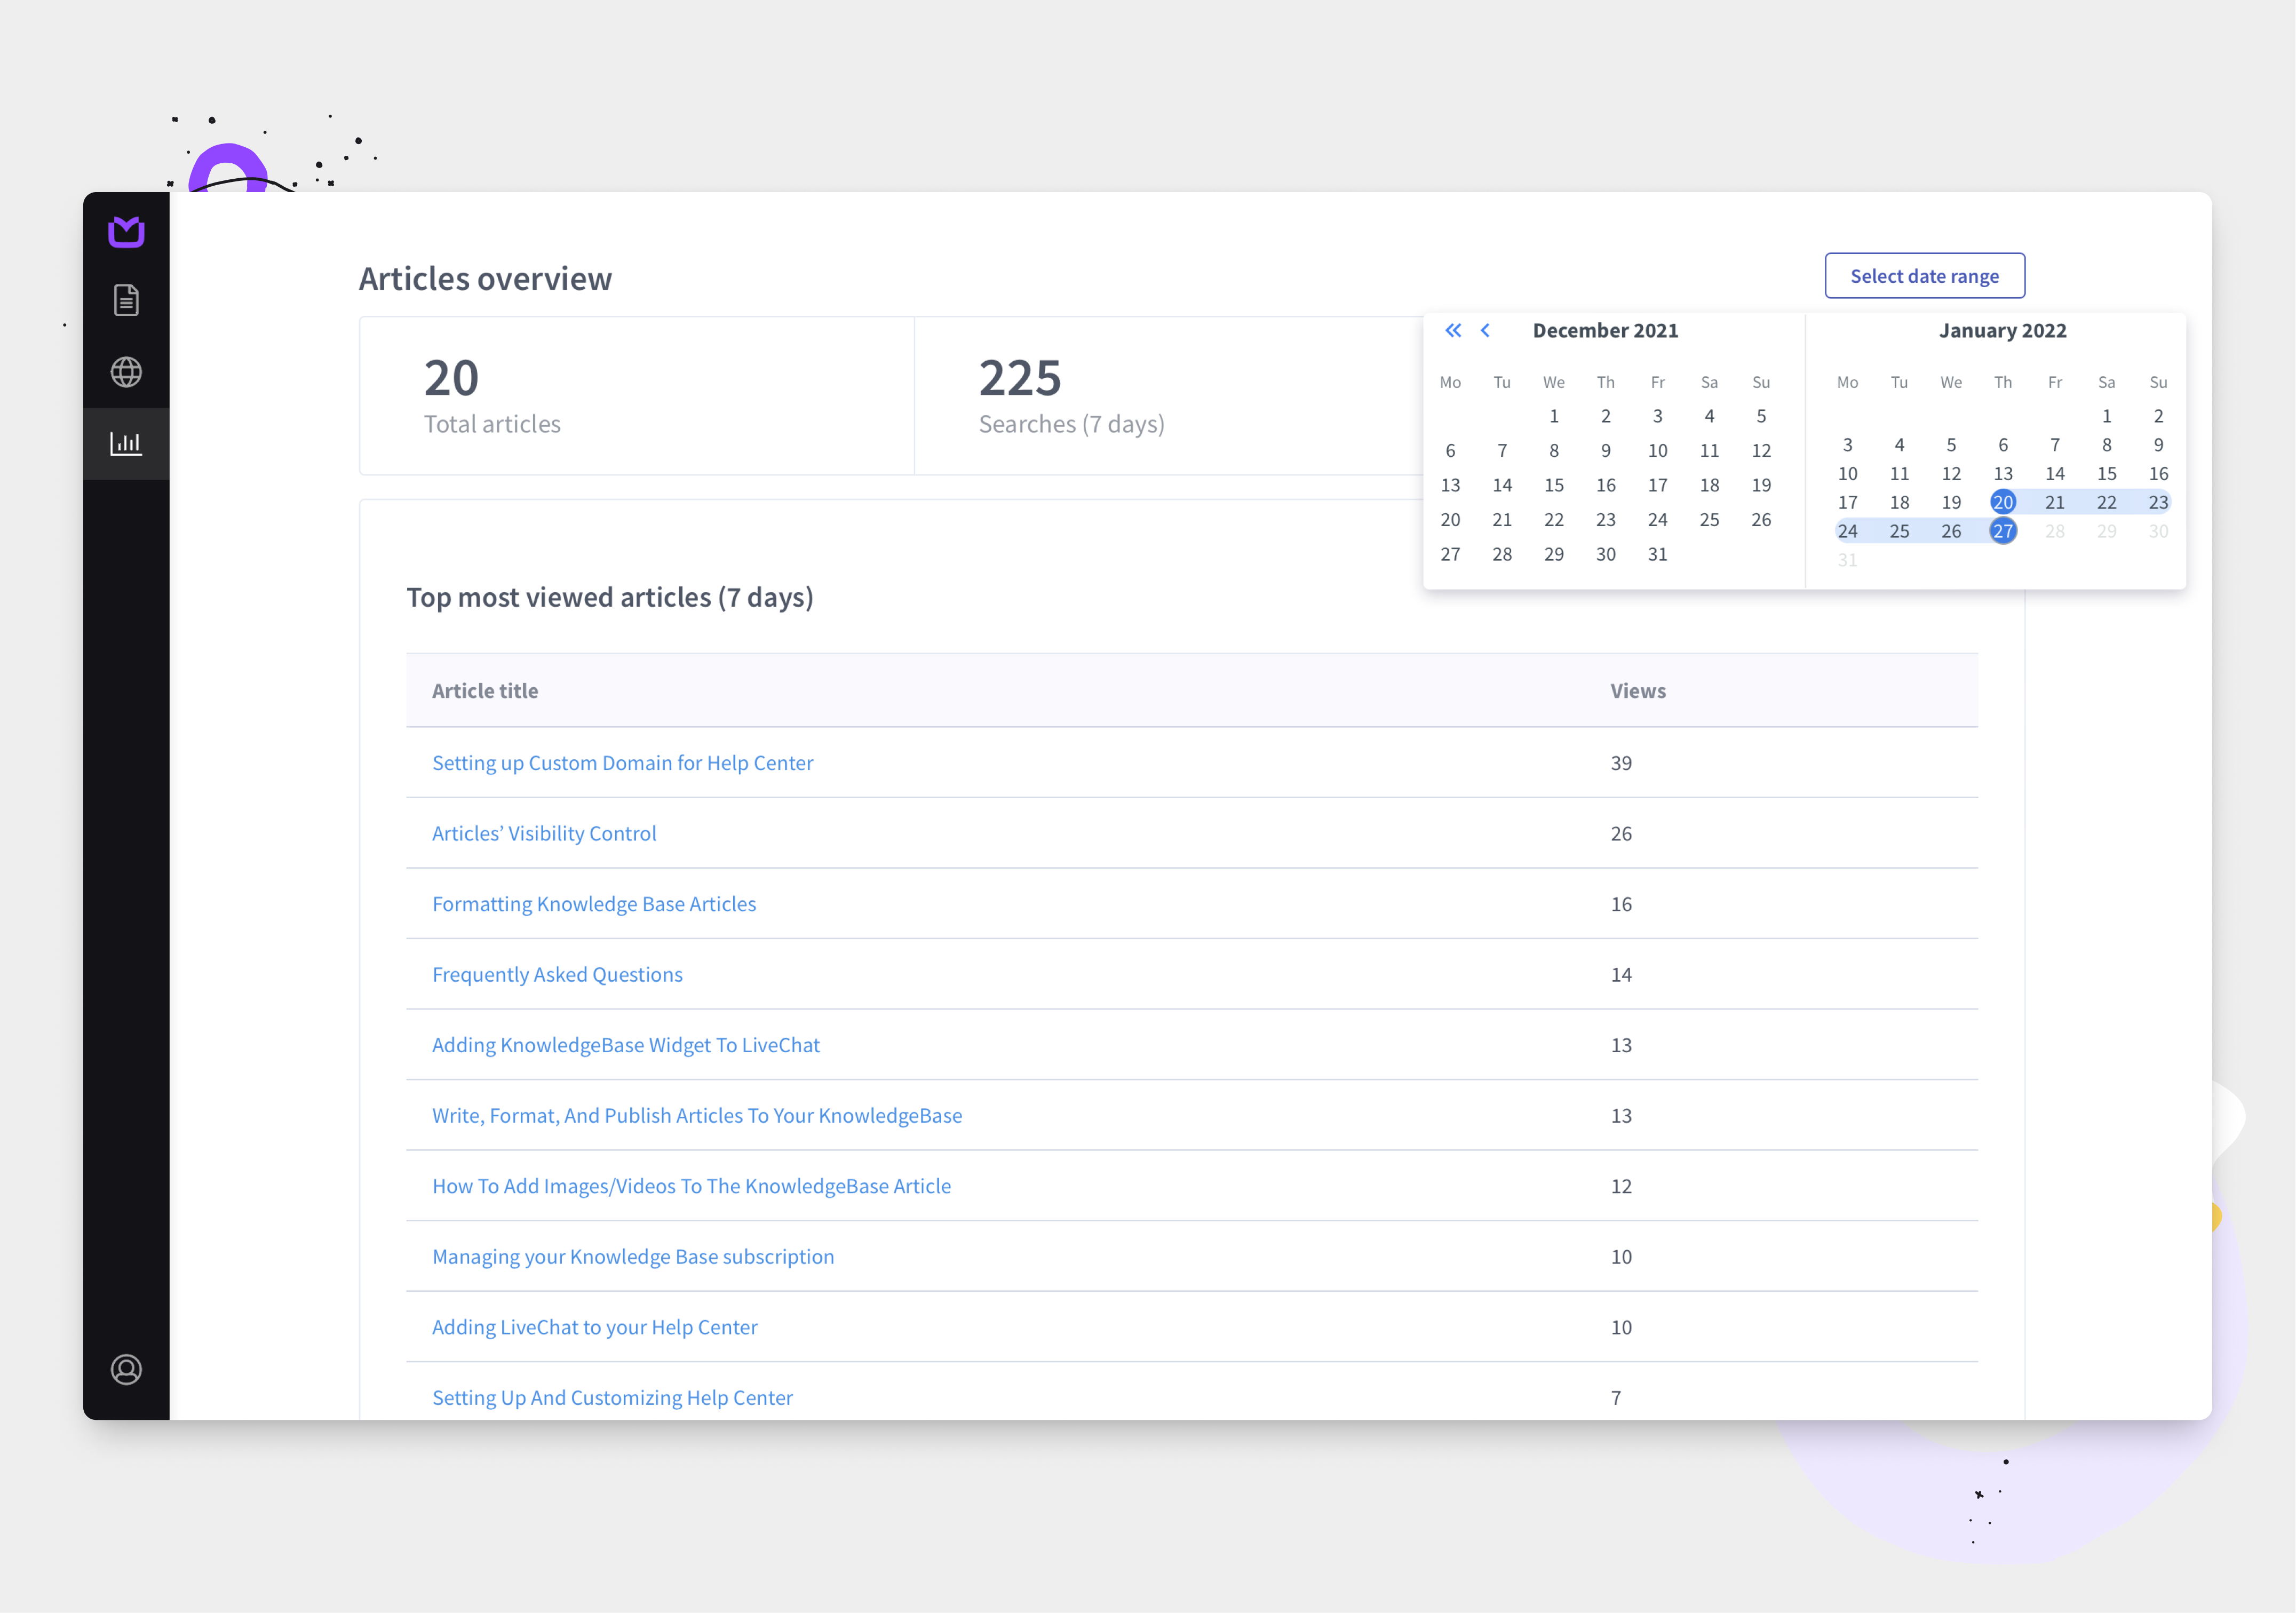Image resolution: width=2296 pixels, height=1613 pixels.
Task: Select January 20 start date in calendar
Action: click(x=2003, y=502)
